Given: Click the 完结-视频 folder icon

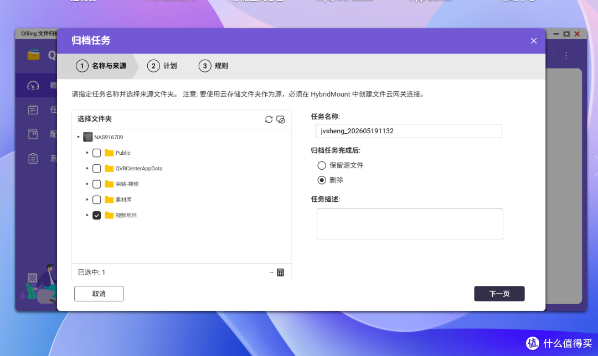Looking at the screenshot, I should (109, 184).
